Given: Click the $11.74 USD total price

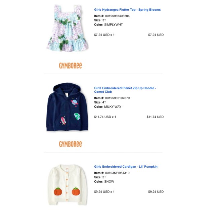Looking at the screenshot, I should 155,117.
